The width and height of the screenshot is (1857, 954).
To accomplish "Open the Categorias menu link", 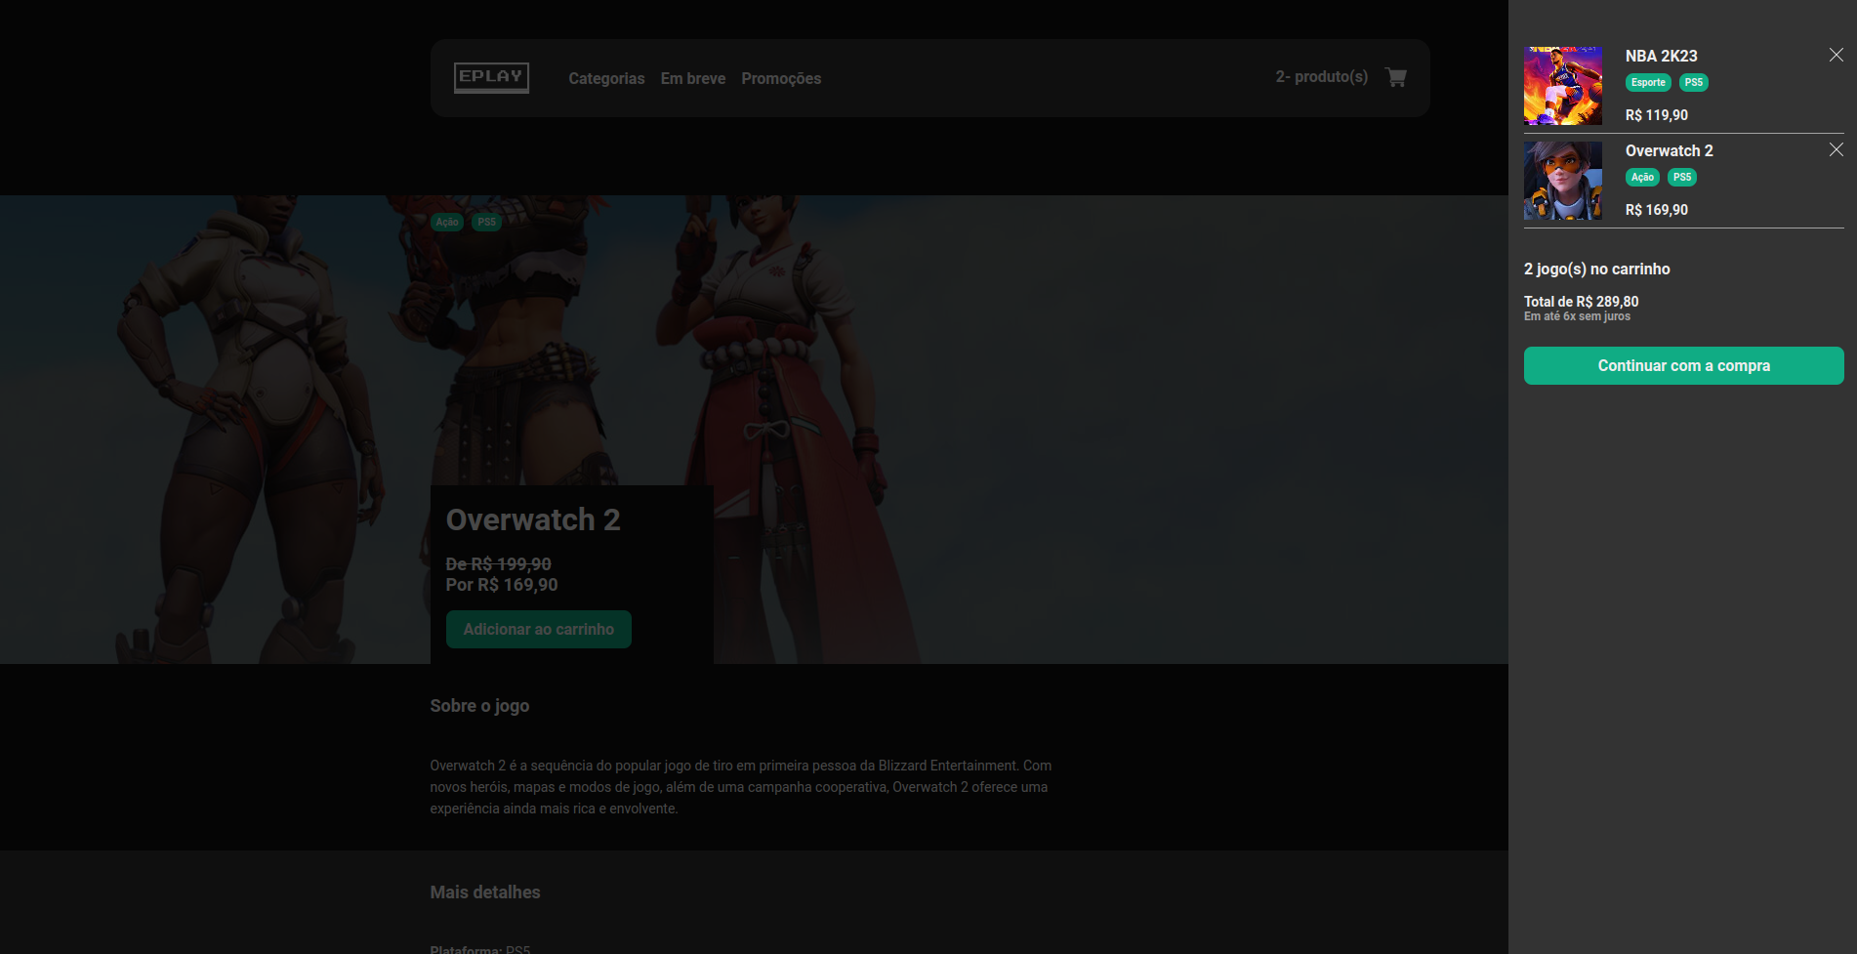I will [606, 79].
